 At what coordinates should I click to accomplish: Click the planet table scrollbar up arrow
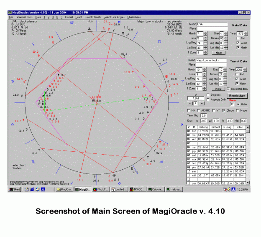pyautogui.click(x=248, y=127)
